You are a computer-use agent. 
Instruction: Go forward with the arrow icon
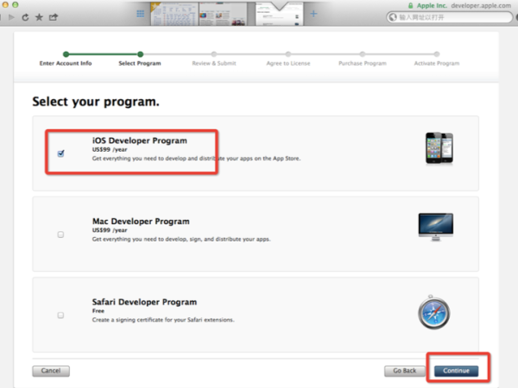[11, 17]
